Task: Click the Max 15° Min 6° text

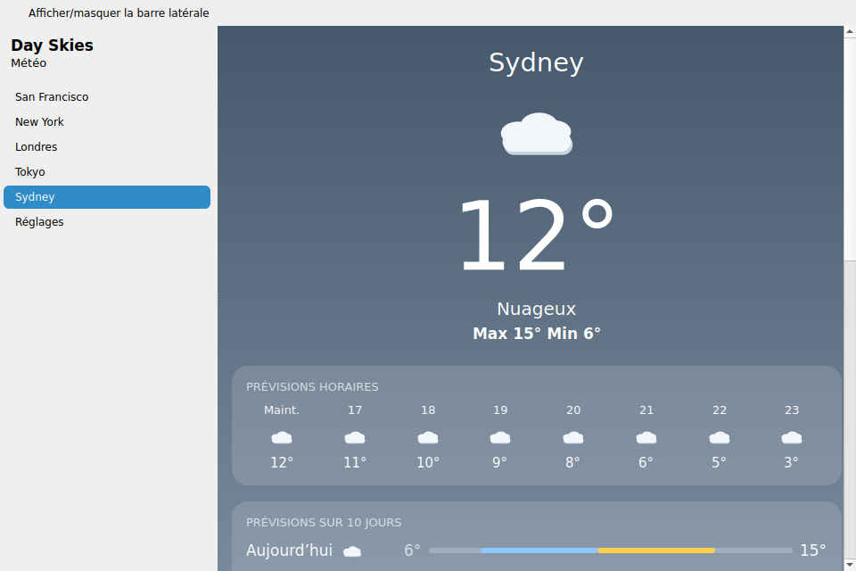Action: click(x=536, y=334)
